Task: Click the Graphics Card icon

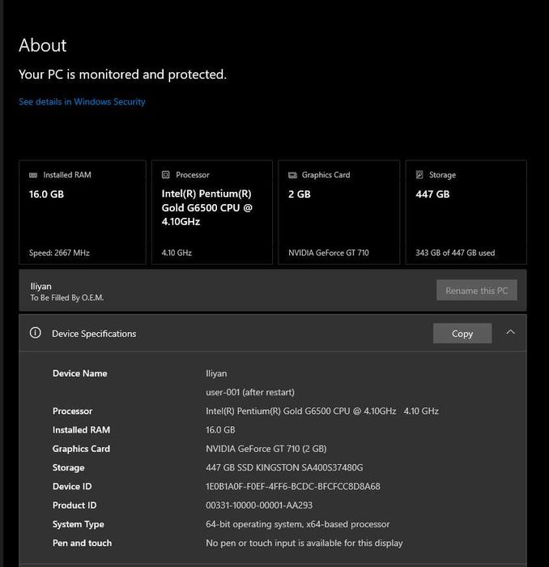Action: point(292,175)
